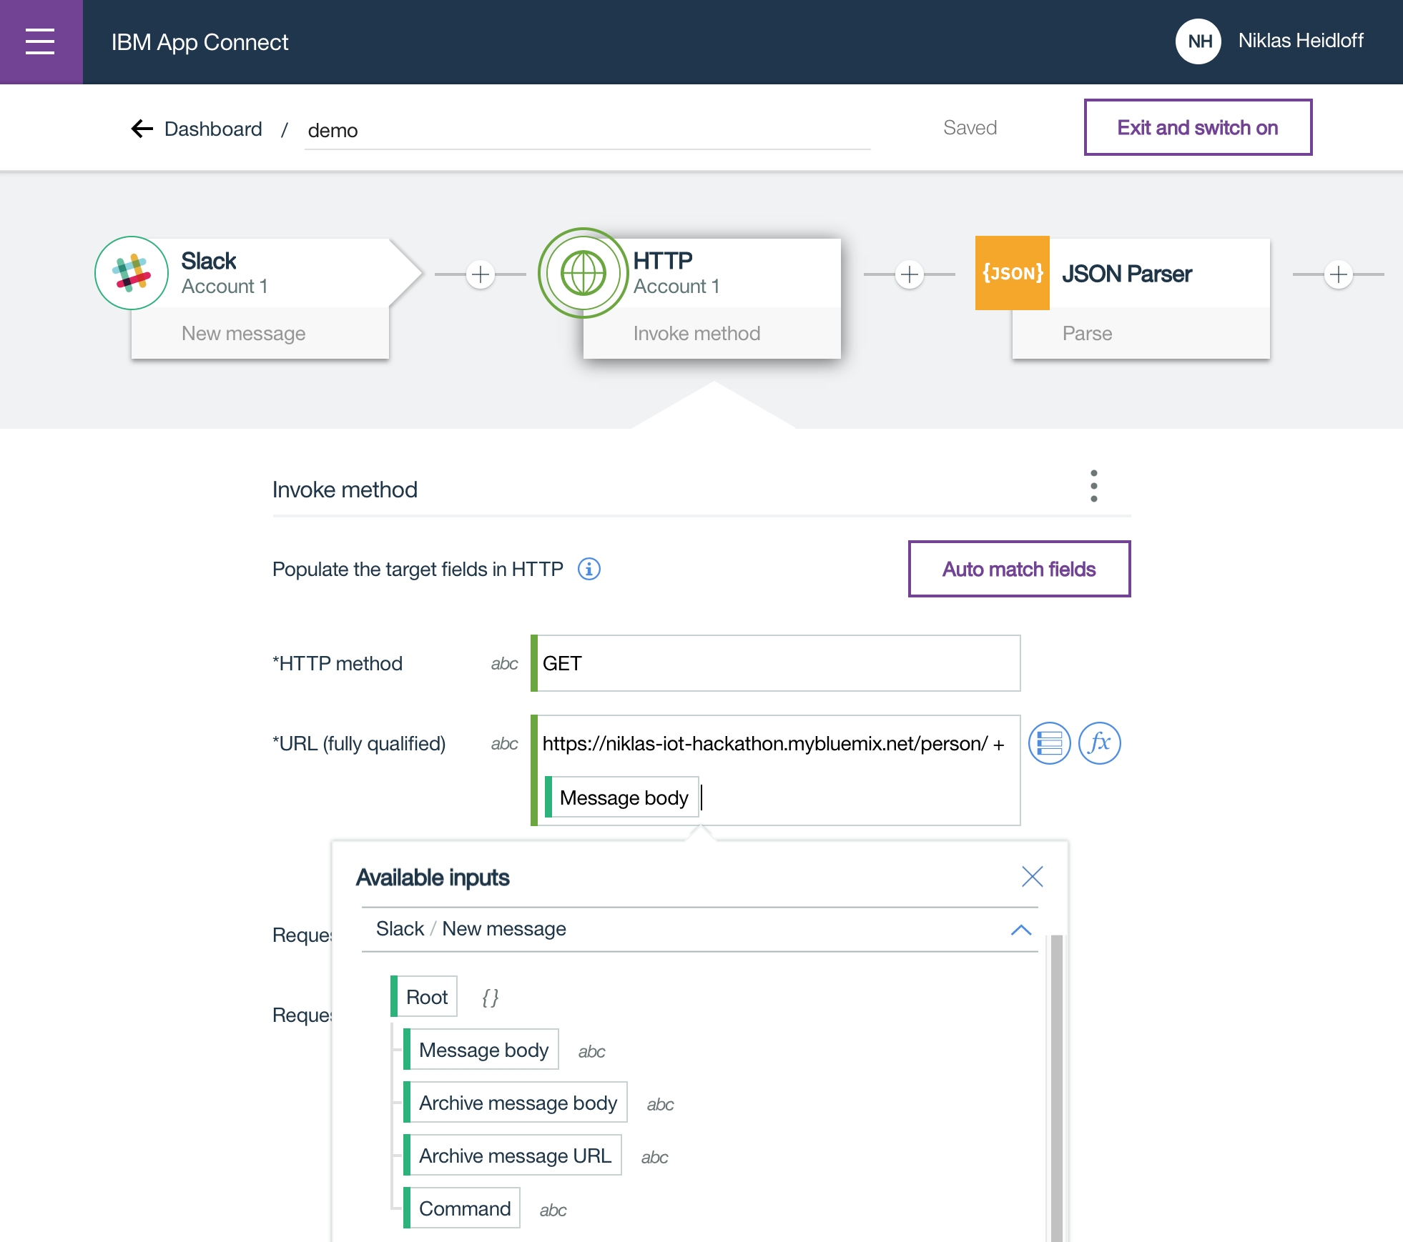Add a node between HTTP and JSON Parser
The width and height of the screenshot is (1403, 1242).
tap(910, 274)
